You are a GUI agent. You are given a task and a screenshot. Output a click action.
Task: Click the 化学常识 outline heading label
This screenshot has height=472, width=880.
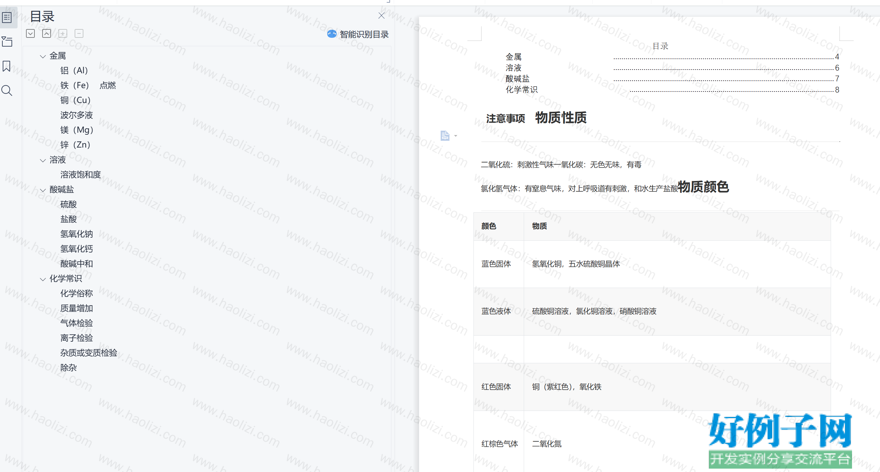point(66,279)
